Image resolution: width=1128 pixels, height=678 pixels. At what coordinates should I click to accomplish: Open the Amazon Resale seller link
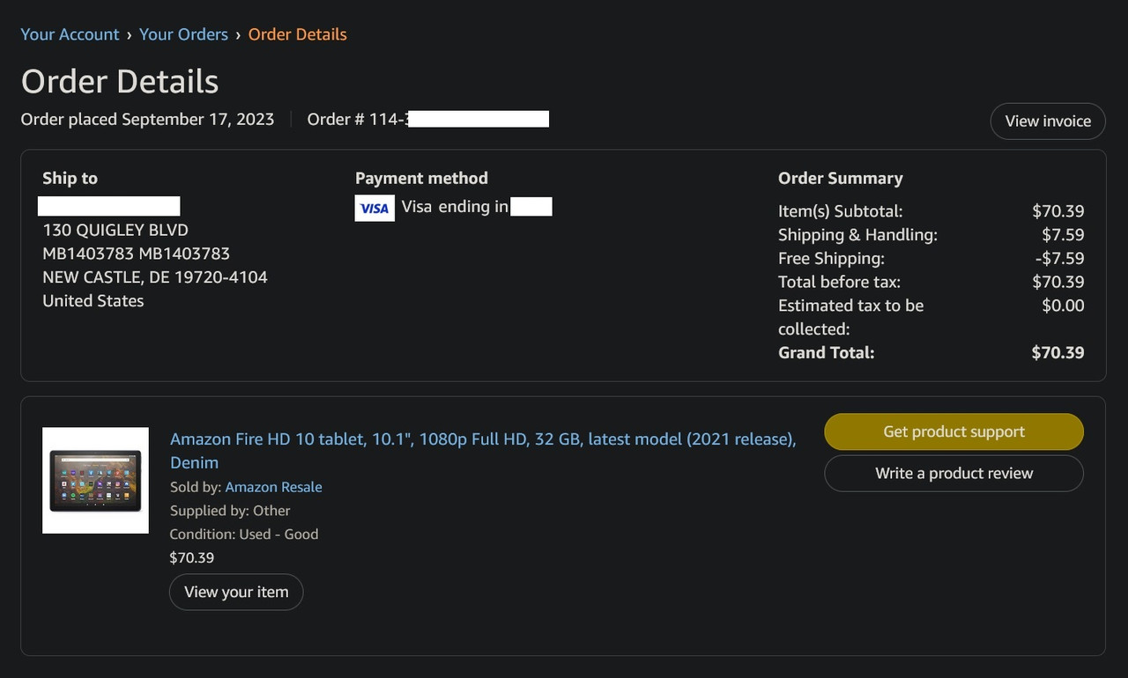[x=273, y=487]
